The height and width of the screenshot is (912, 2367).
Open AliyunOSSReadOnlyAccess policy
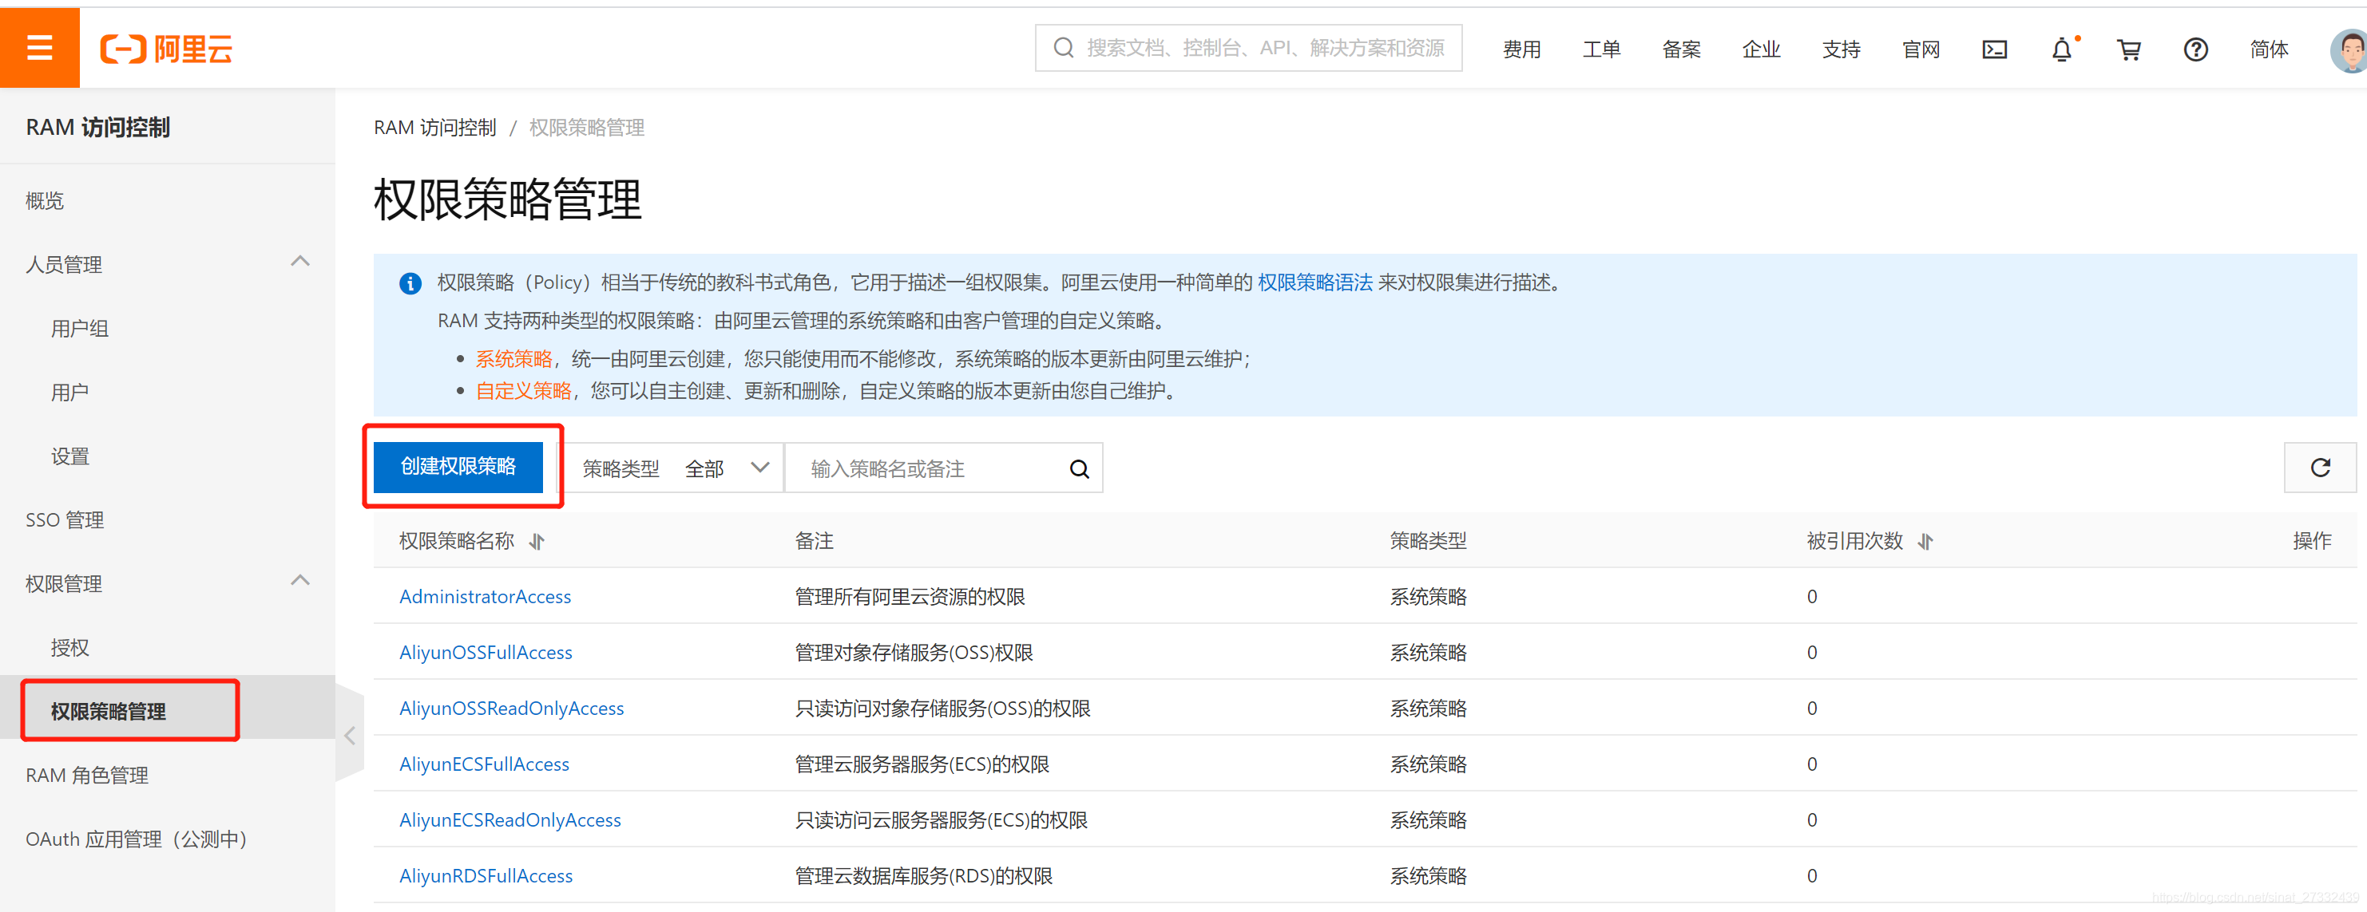coord(511,709)
